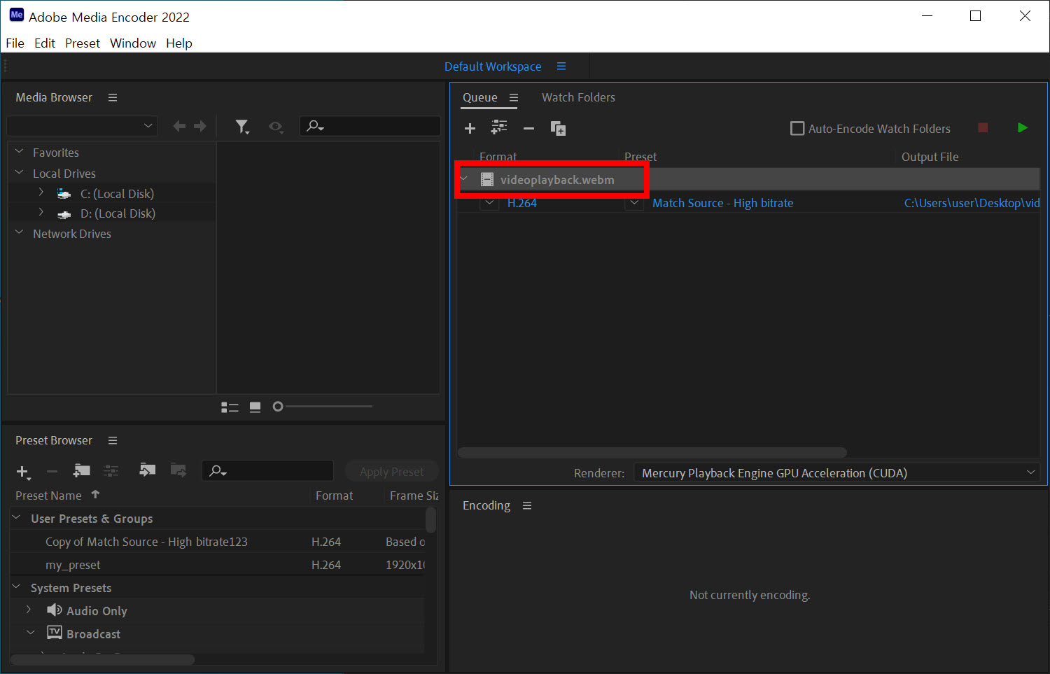Viewport: 1050px width, 674px height.
Task: Click the file types filter funnel icon
Action: (242, 127)
